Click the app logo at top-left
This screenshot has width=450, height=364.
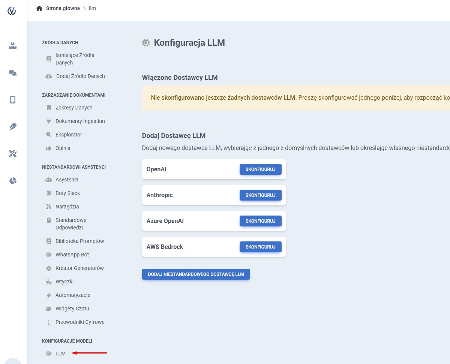[12, 11]
